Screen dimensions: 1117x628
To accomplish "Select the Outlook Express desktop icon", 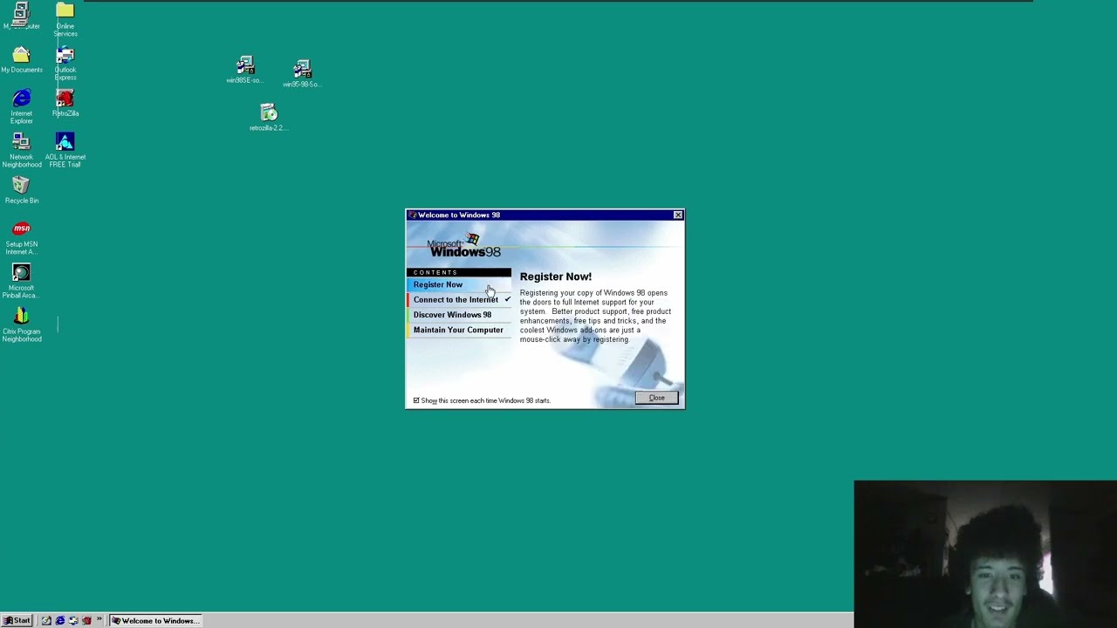I will (x=65, y=63).
